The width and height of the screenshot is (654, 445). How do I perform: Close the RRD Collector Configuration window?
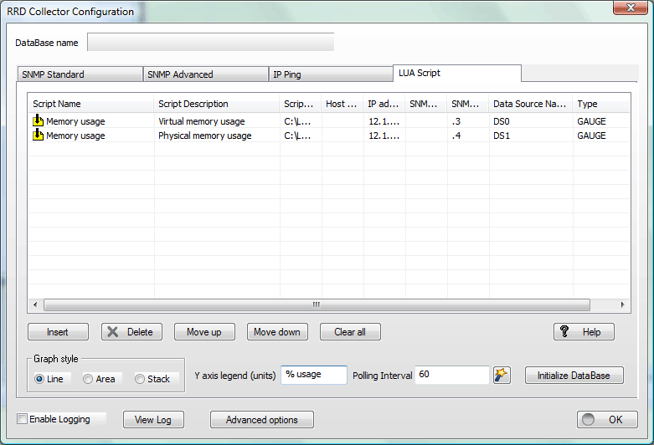pyautogui.click(x=631, y=8)
